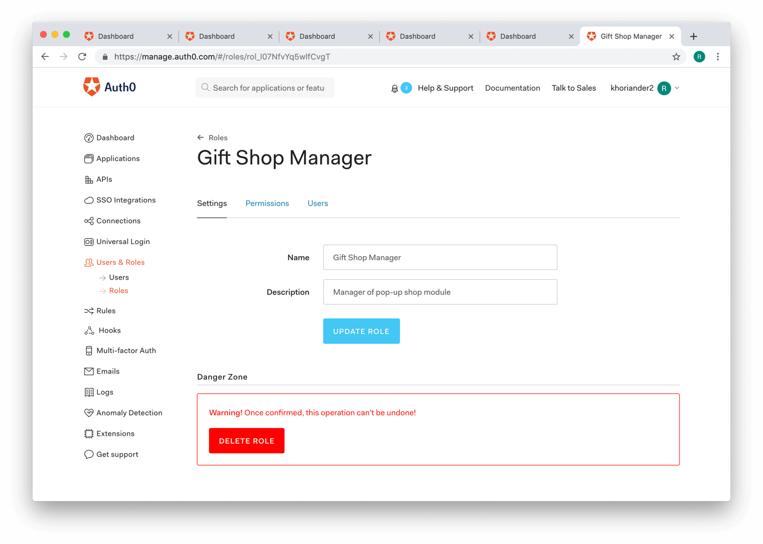This screenshot has width=763, height=544.
Task: Open the Chrome three-dot menu
Action: point(718,57)
